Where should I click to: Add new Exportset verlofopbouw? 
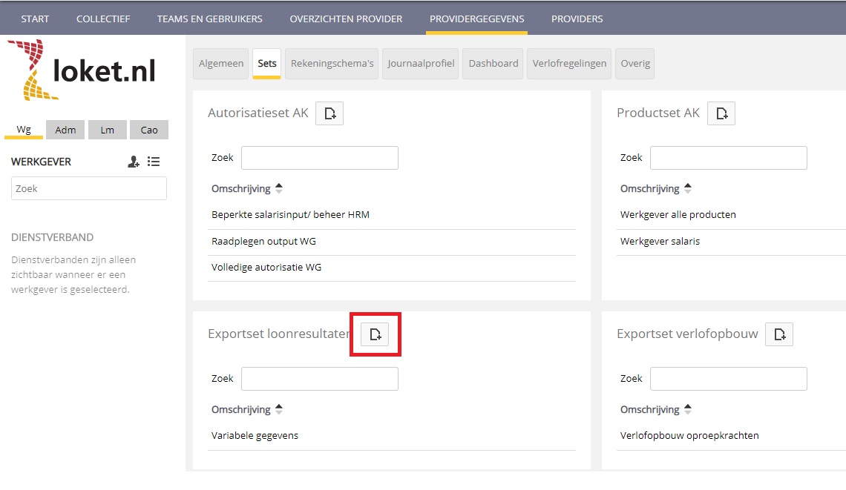click(779, 334)
